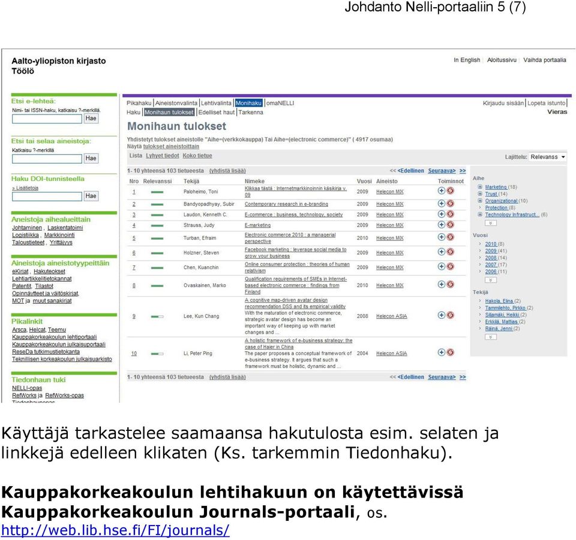Show more authors under Tekijä
Screen dimensions: 576x540
click(491, 337)
